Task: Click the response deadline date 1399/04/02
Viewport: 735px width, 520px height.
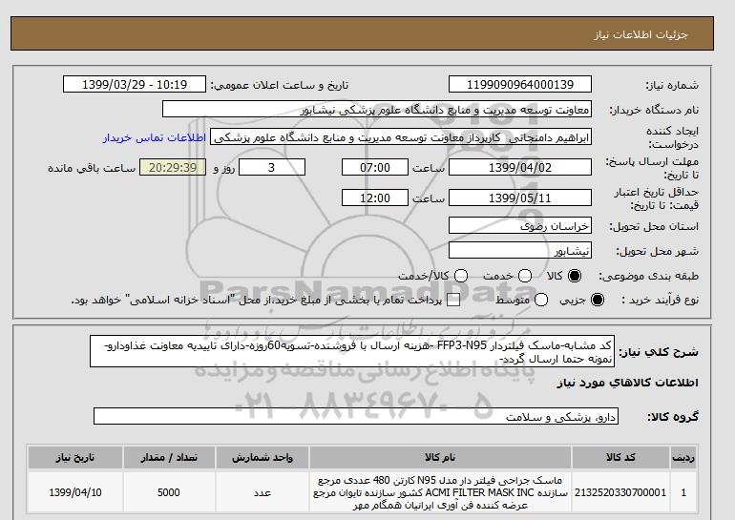Action: pyautogui.click(x=520, y=167)
